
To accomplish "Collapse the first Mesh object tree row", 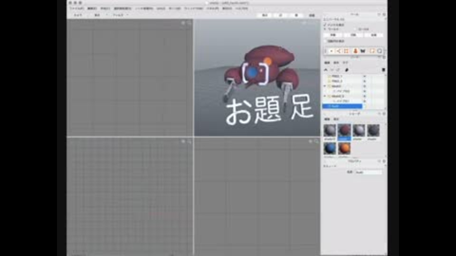I will click(x=325, y=86).
